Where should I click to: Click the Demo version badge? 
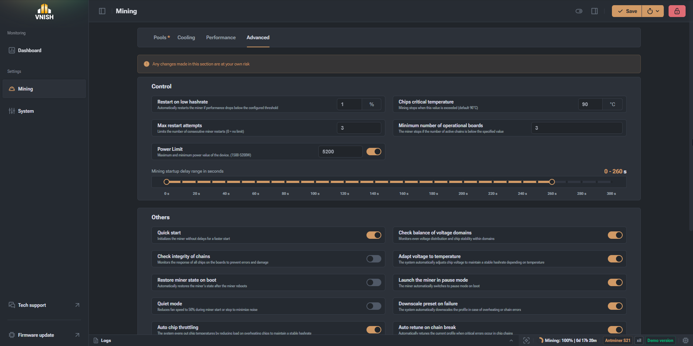660,340
